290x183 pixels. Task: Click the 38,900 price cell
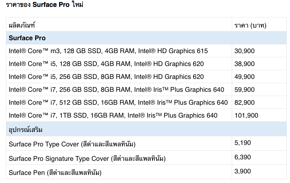(244, 64)
